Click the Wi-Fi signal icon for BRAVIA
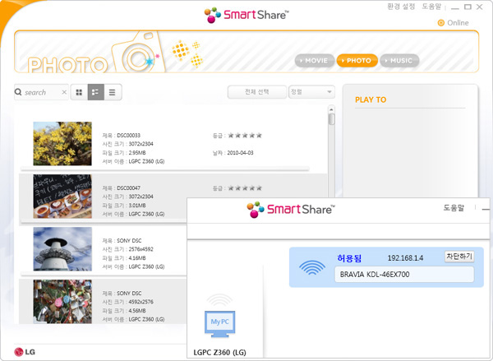493x361 pixels. (312, 267)
